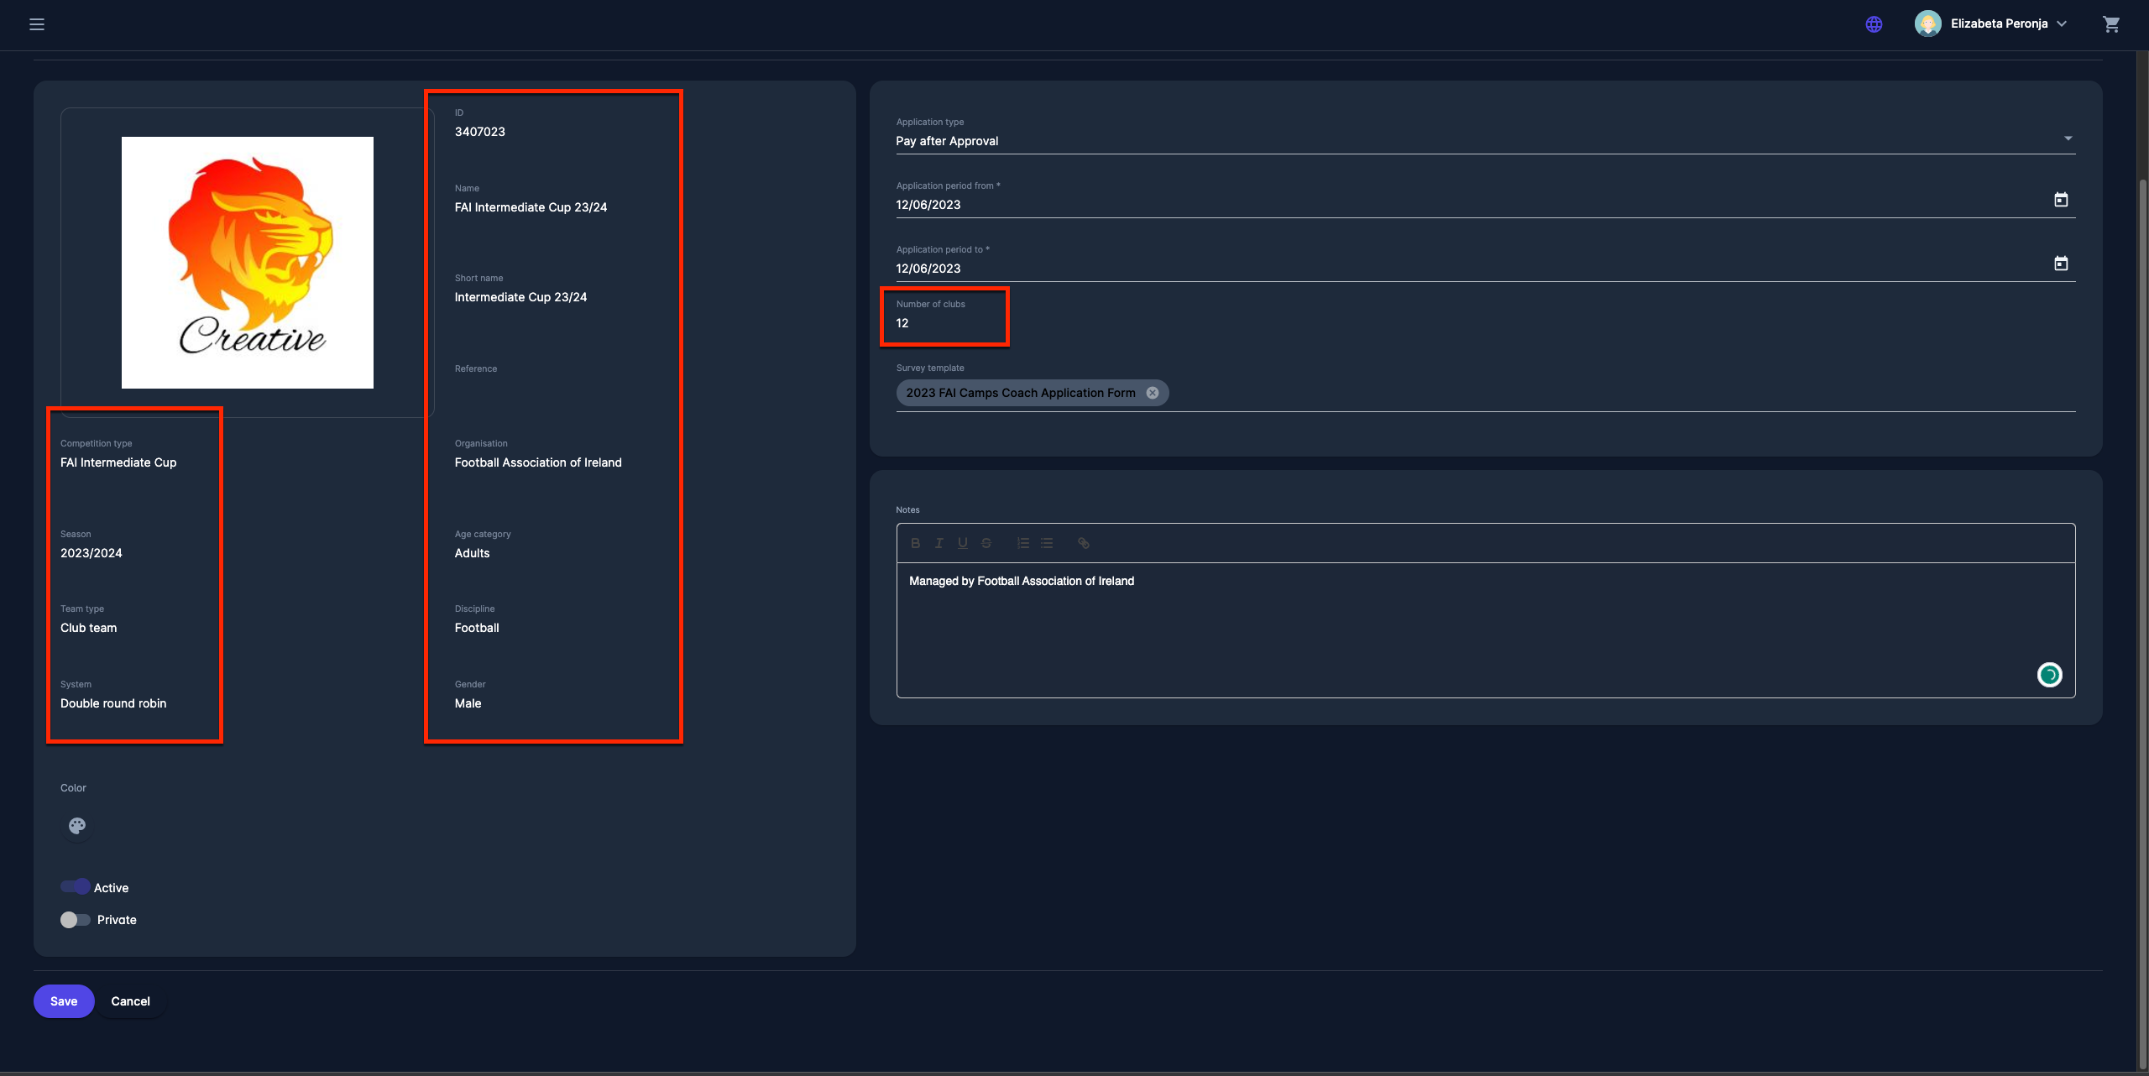This screenshot has width=2149, height=1076.
Task: Click the Cancel button
Action: tap(130, 1001)
